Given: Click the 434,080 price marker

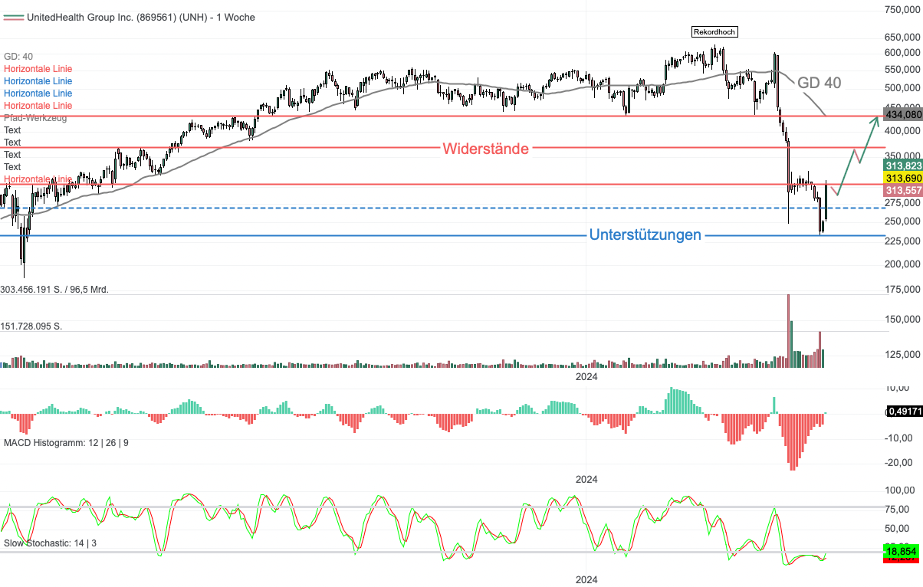Looking at the screenshot, I should click(x=902, y=114).
